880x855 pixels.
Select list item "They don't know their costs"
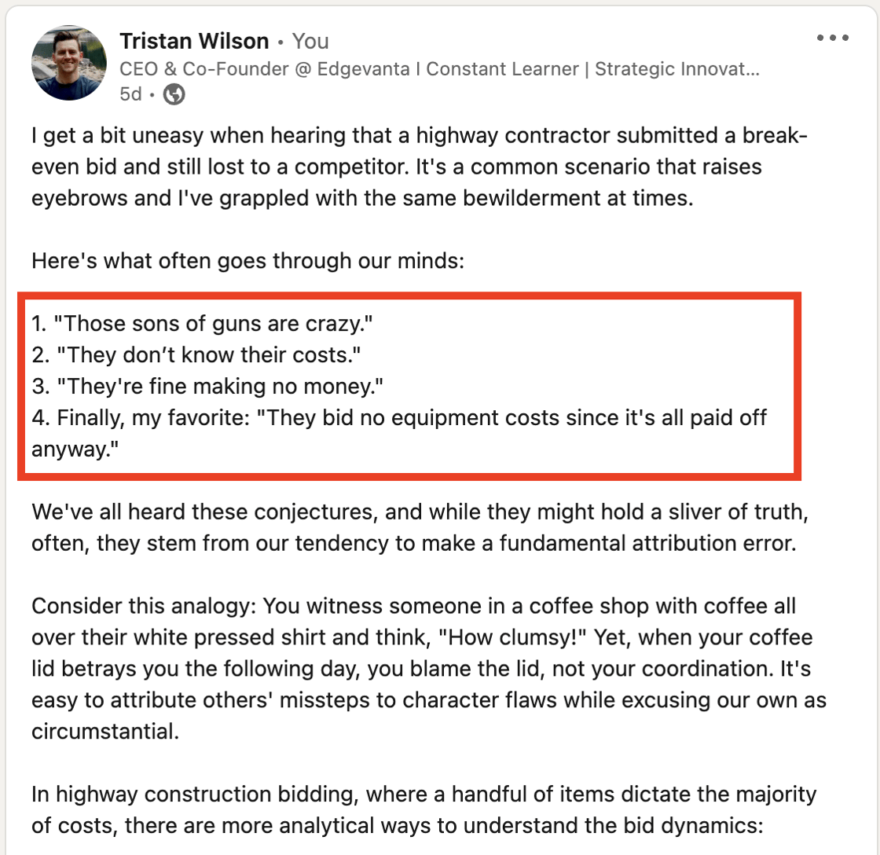(x=196, y=354)
